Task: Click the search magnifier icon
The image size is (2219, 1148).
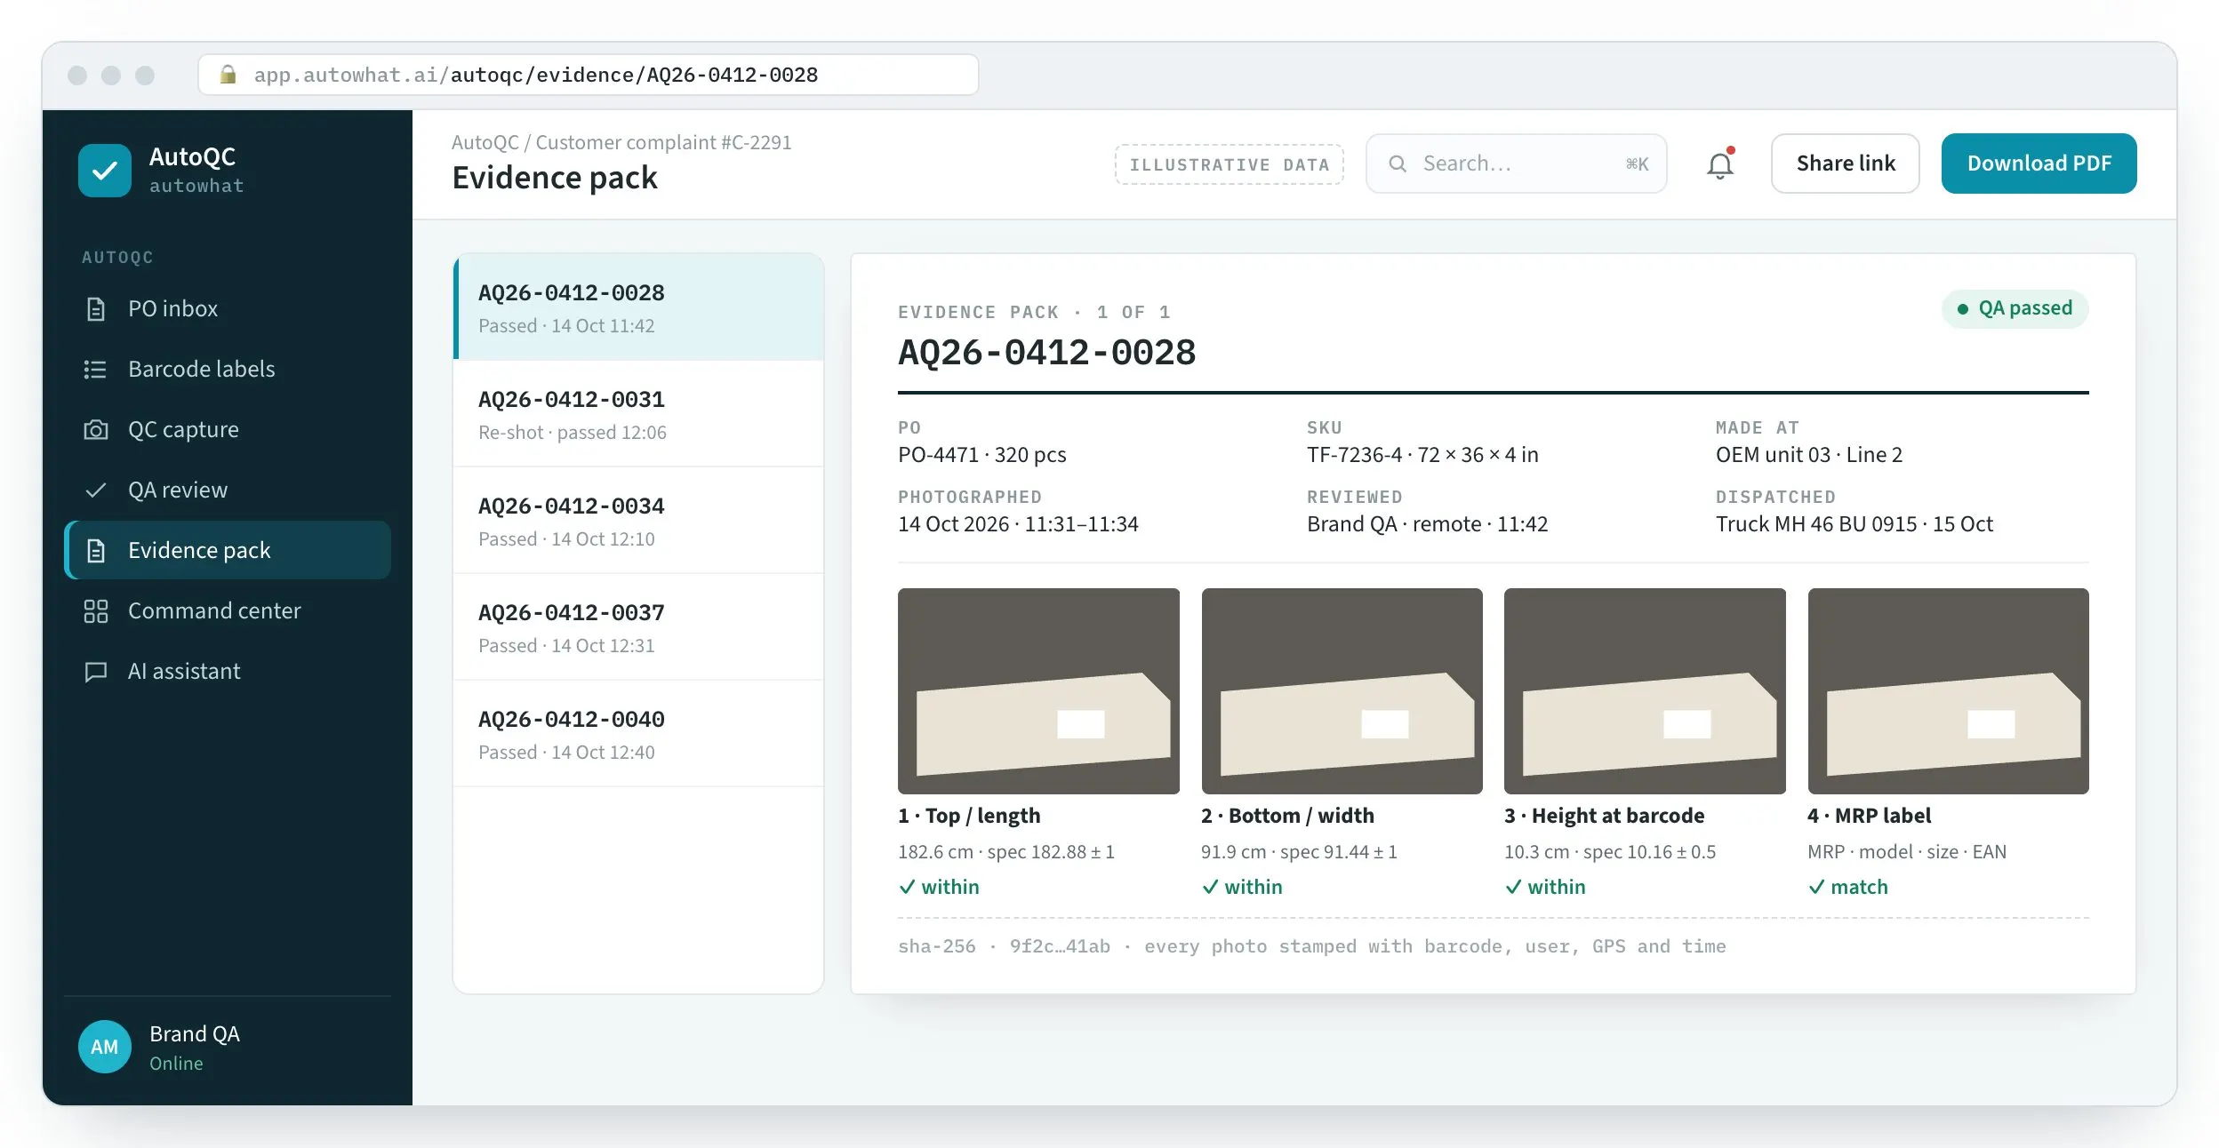Action: coord(1398,163)
